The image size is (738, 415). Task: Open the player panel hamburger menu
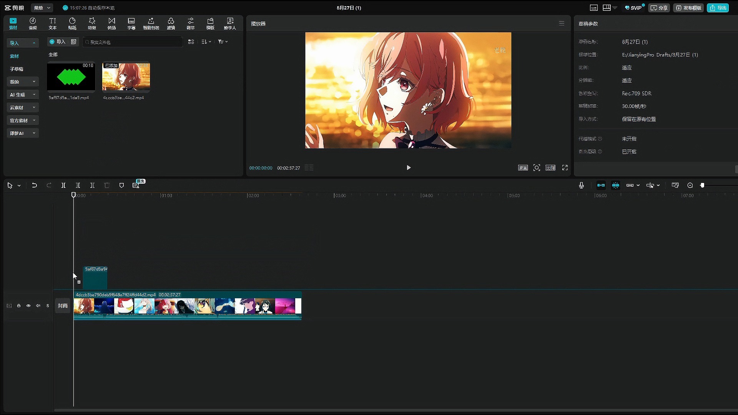562,23
